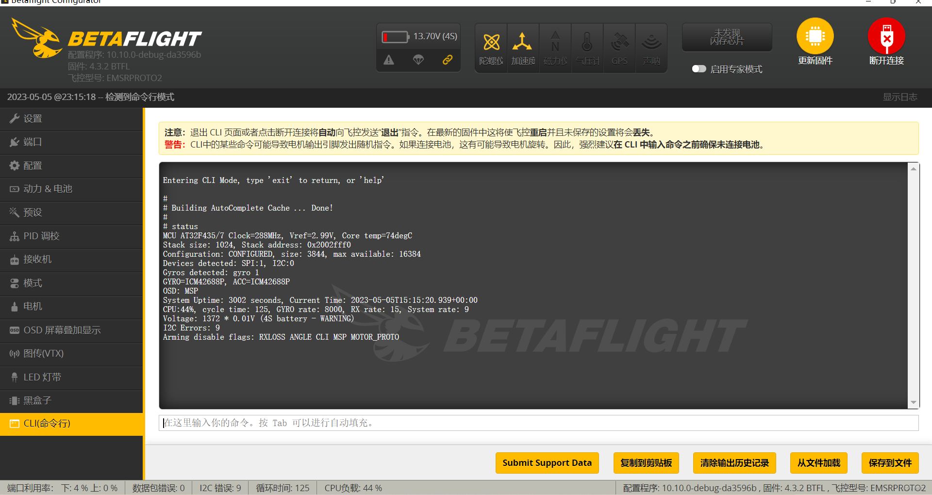The image size is (932, 495).
Task: Open the 动力 & 电池 tab
Action: (71, 189)
